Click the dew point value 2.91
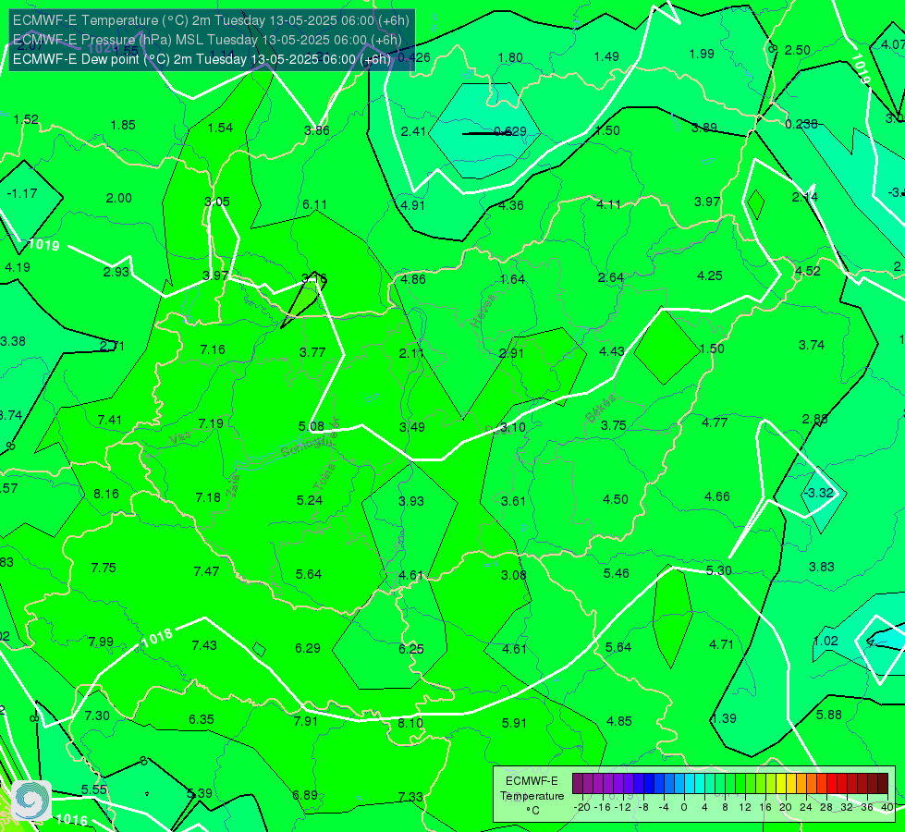Screen dimensions: 905x832 tap(511, 353)
